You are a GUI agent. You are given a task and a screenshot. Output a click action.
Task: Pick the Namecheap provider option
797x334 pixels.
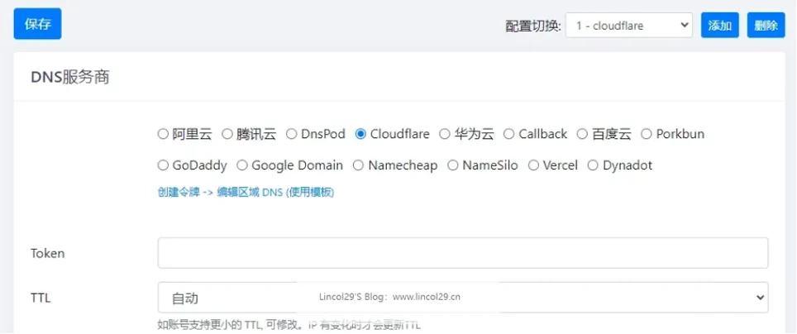pyautogui.click(x=358, y=165)
